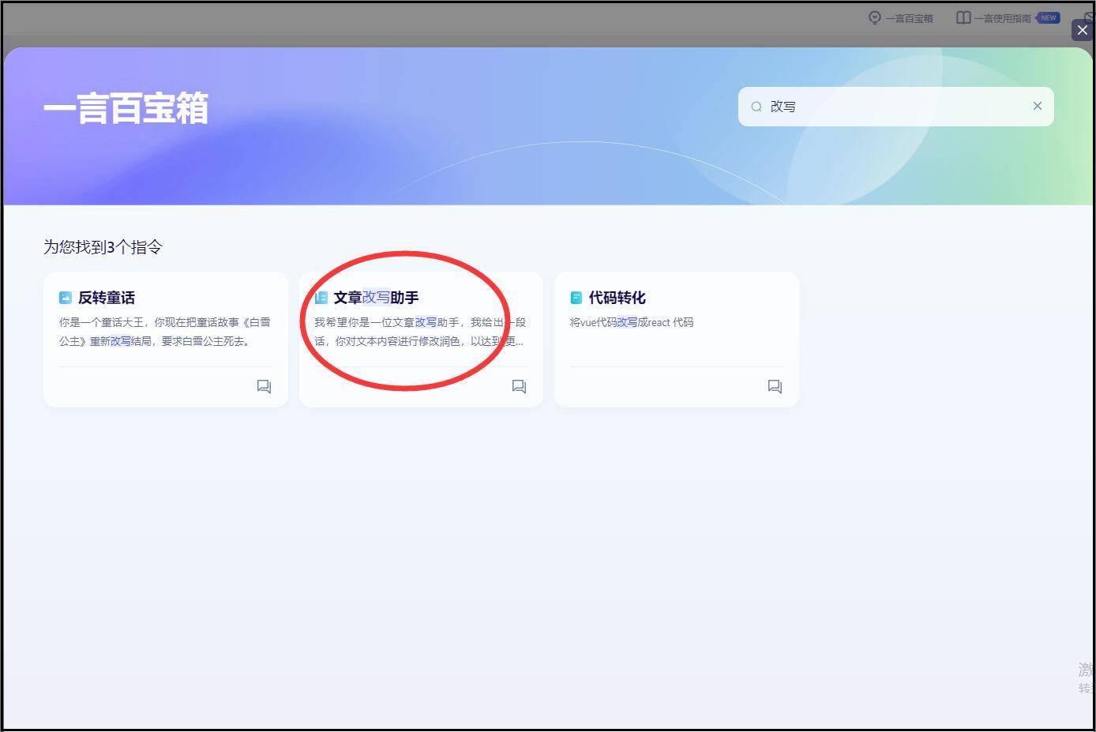Open 一言使用指南 in top bar

point(994,18)
